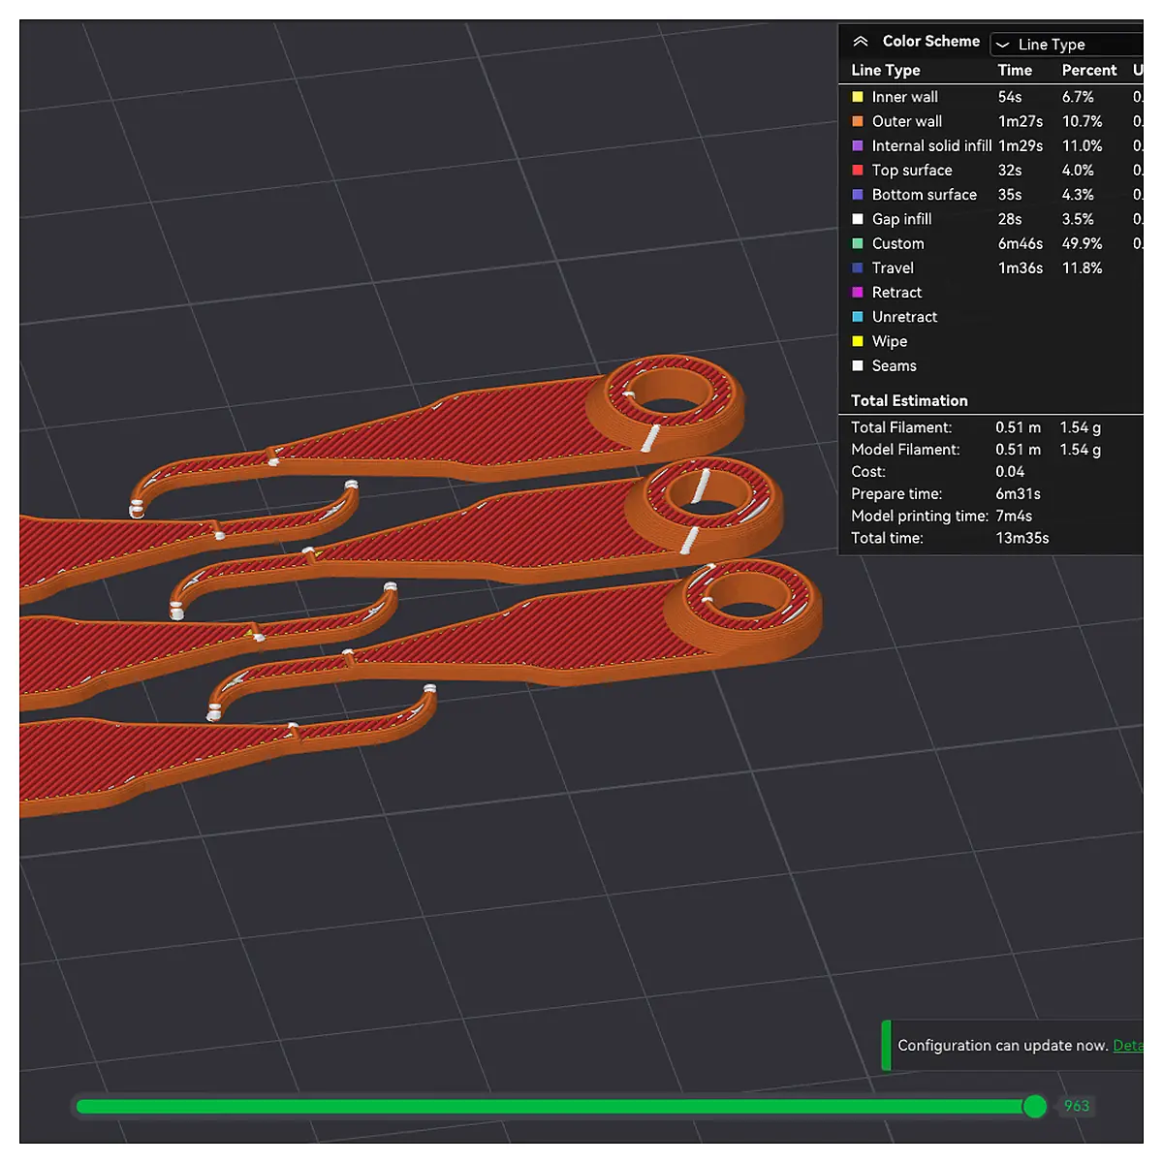
Task: Click the Travel percent value 11.8%
Action: (1082, 267)
